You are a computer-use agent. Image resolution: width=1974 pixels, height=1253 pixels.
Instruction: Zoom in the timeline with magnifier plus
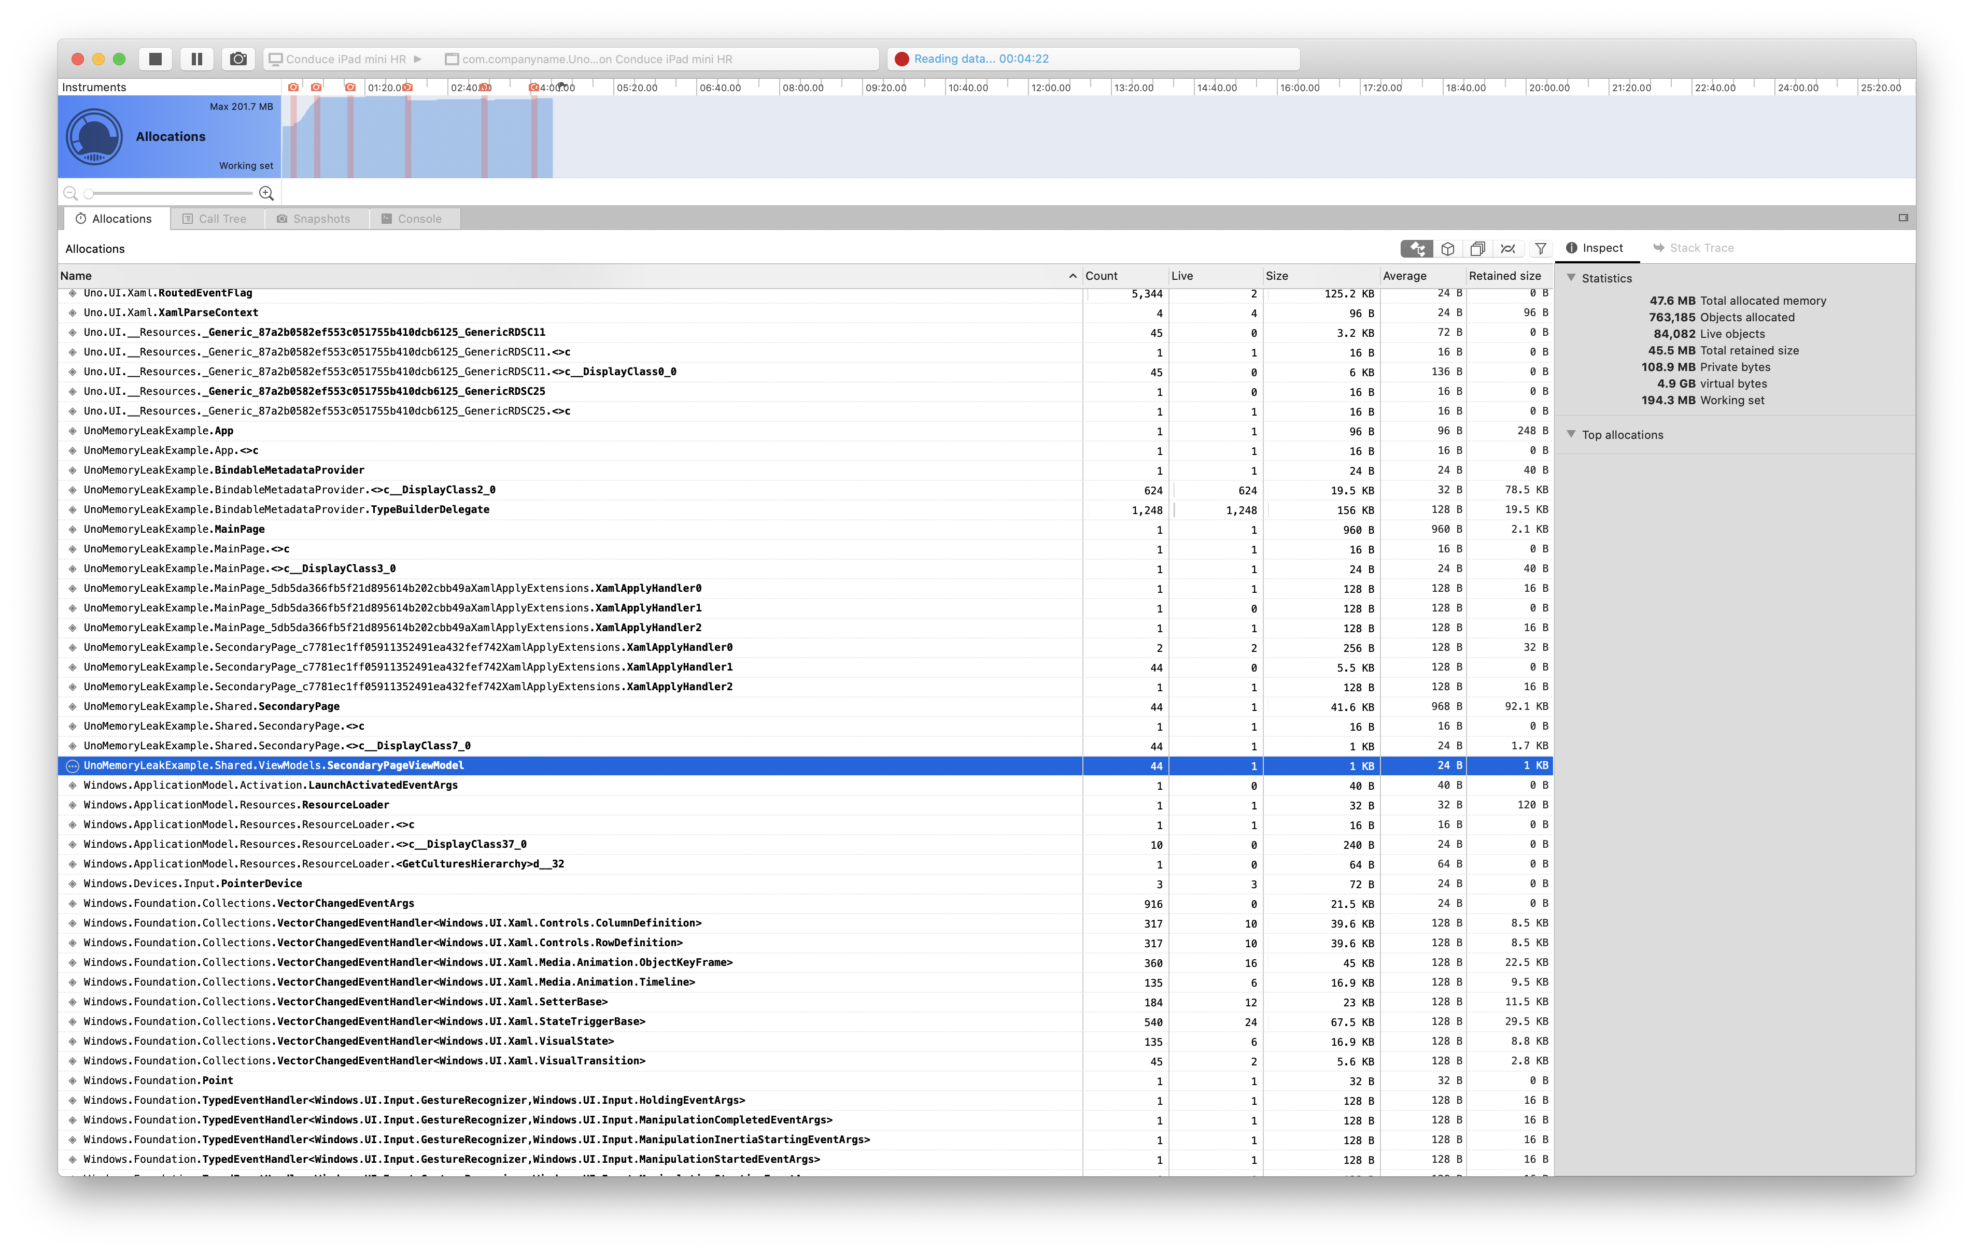[x=266, y=193]
